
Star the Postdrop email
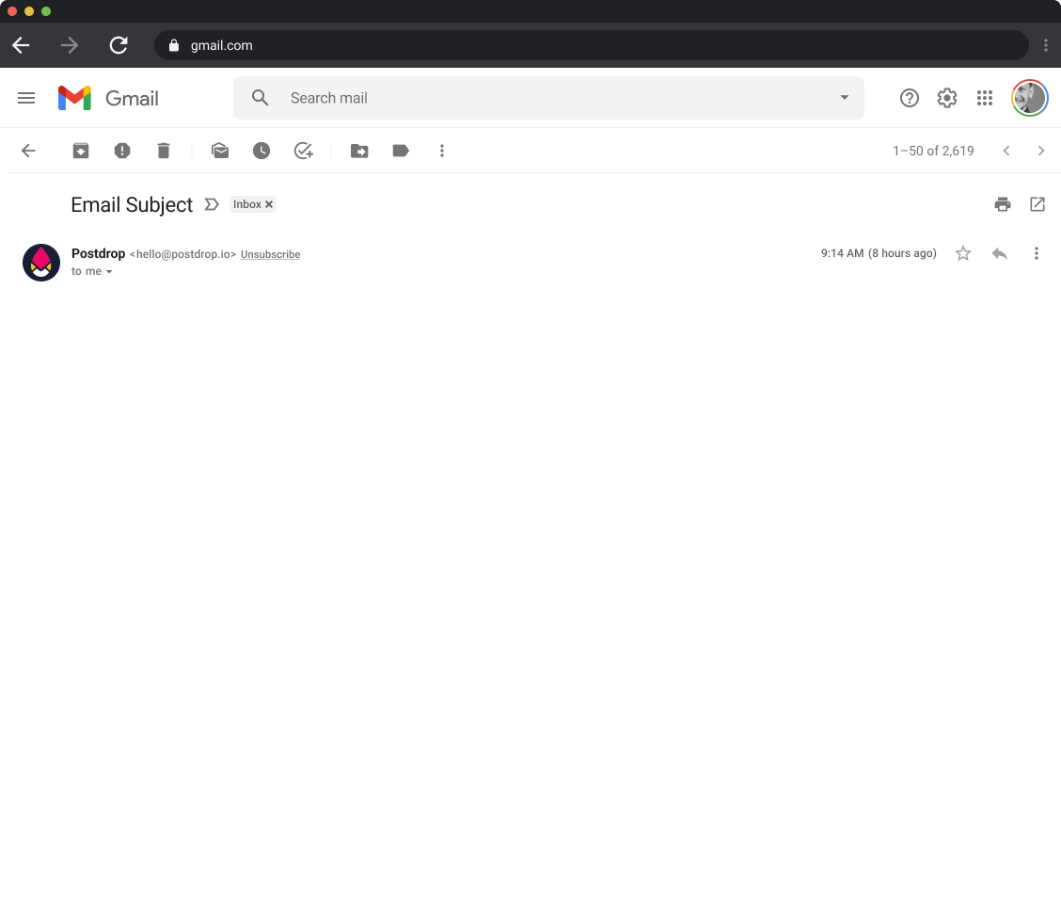pyautogui.click(x=962, y=253)
